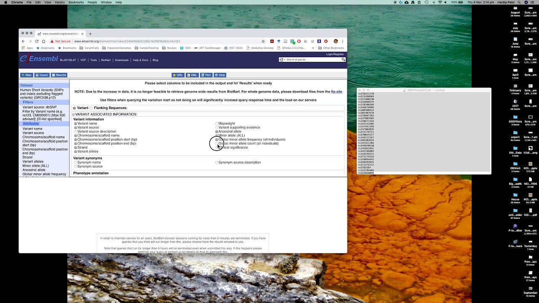
Task: Open the SampleTracking bookmark folder
Action: pos(147,48)
